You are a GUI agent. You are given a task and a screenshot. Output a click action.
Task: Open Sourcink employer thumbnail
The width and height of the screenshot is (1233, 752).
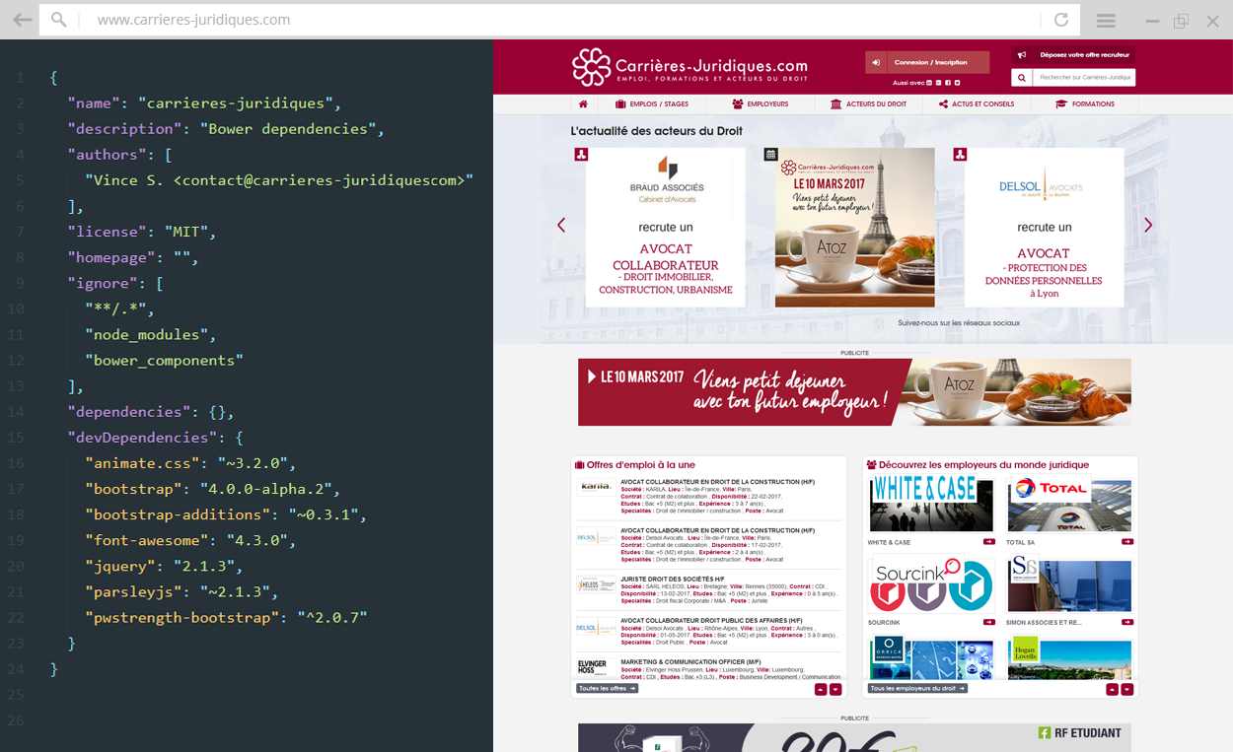(931, 584)
